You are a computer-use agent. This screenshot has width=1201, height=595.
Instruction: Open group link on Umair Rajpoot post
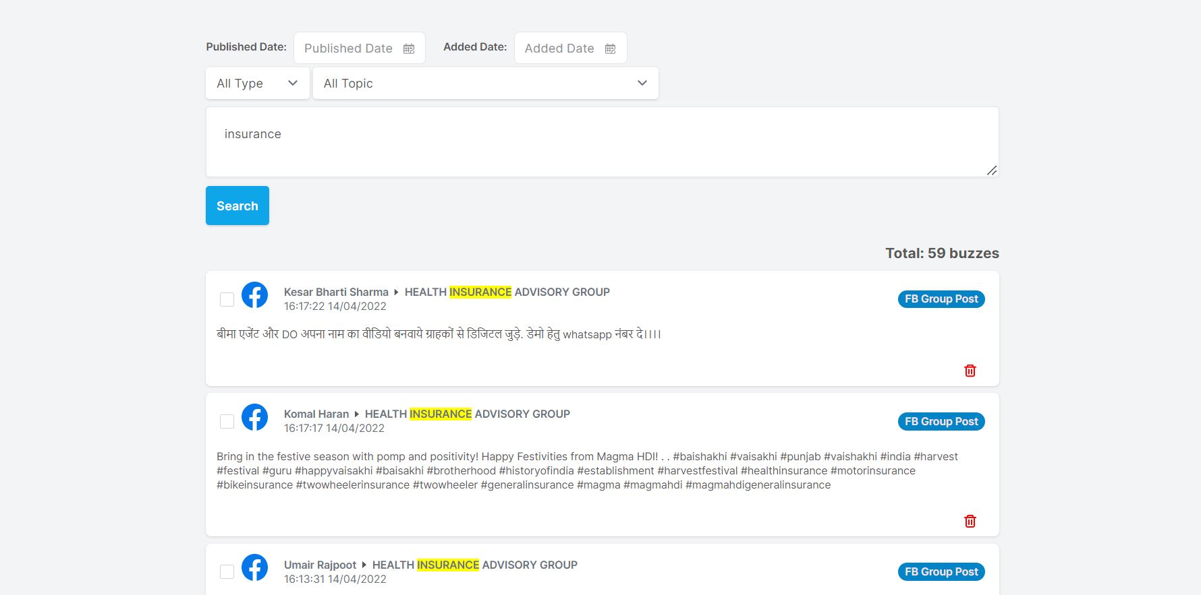475,565
